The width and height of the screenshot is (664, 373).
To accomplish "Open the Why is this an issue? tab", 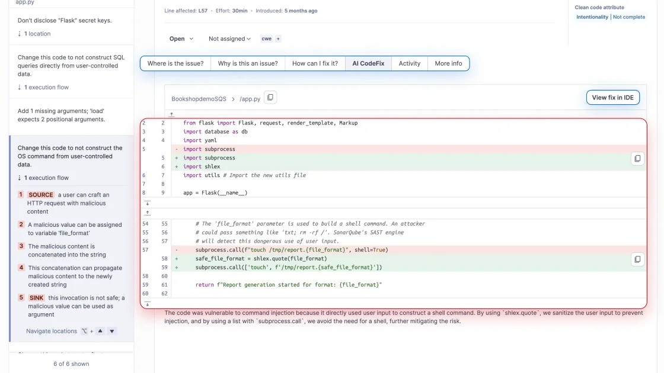I will [248, 63].
